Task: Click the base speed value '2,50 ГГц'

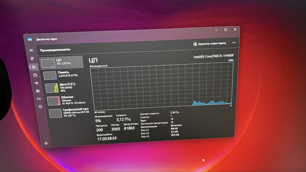Action: [x=175, y=112]
